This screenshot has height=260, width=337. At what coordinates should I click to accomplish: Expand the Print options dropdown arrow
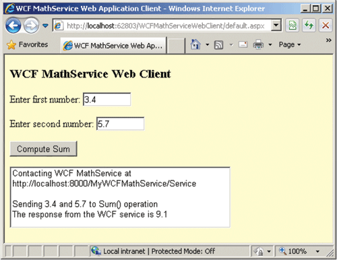270,44
